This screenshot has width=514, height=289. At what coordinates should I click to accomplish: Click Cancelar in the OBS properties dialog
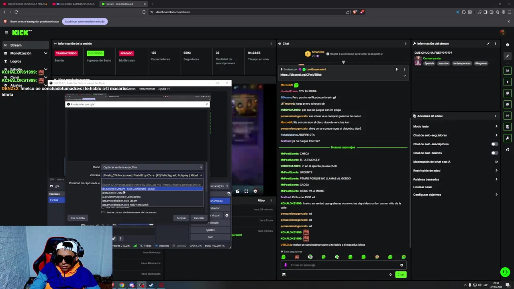point(199,218)
